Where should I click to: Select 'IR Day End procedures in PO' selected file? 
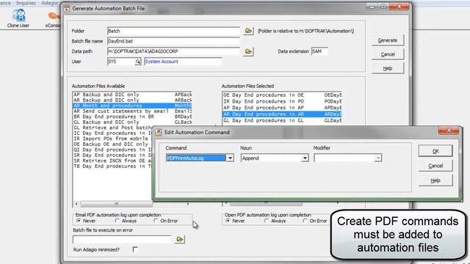(x=282, y=101)
